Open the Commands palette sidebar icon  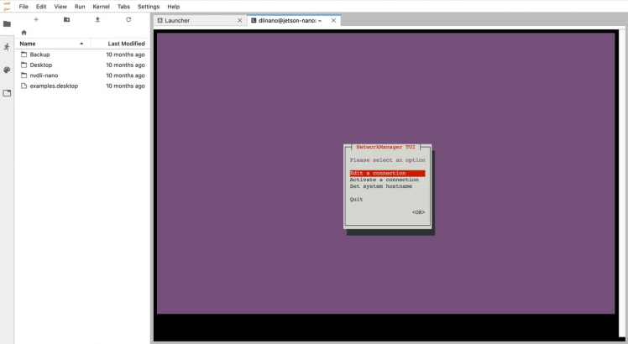pos(7,70)
